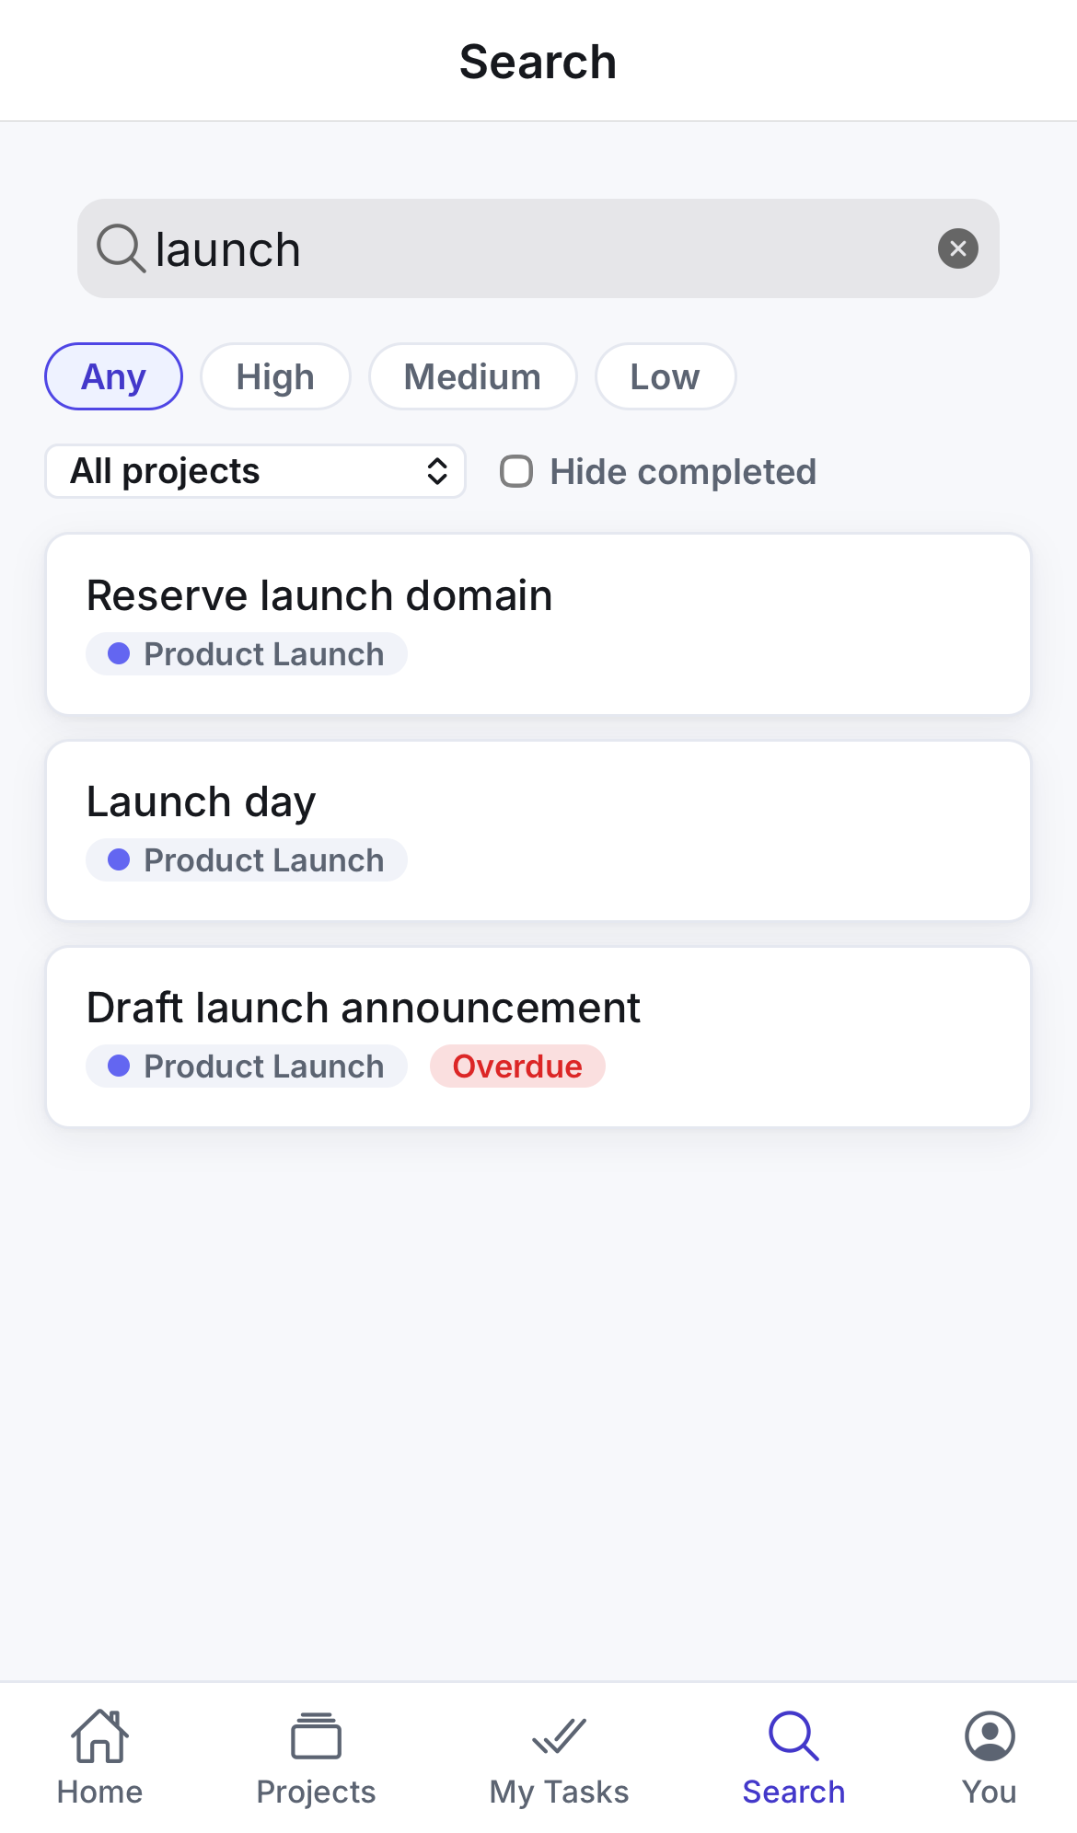Filter by High priority
The width and height of the screenshot is (1077, 1833).
coord(275,376)
